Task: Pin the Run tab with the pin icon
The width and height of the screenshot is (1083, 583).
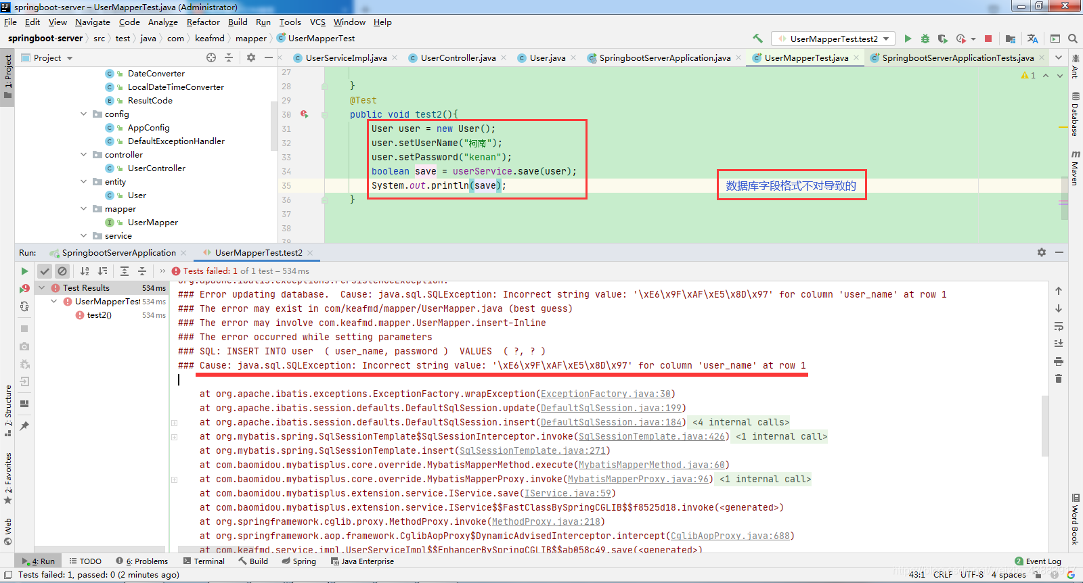Action: (24, 425)
